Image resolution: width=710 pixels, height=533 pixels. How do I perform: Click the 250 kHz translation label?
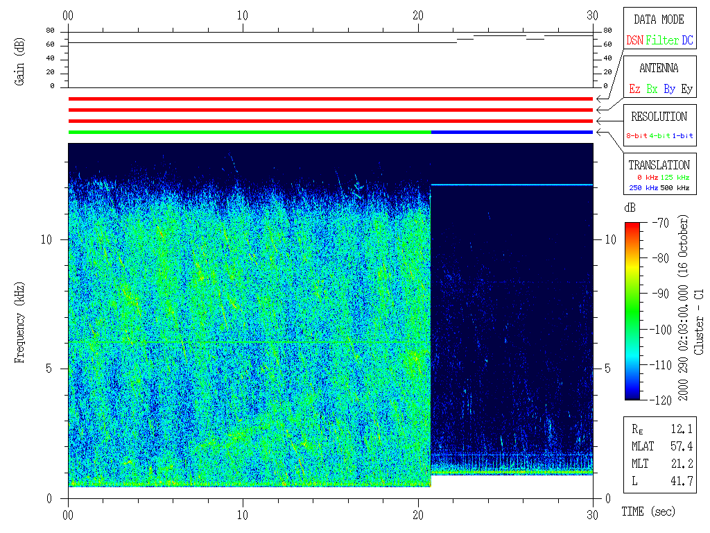pos(643,188)
